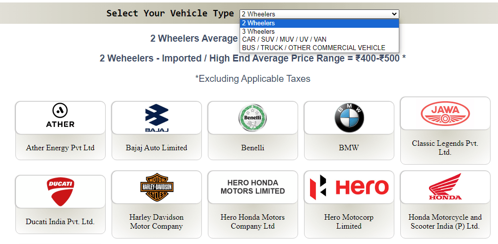Screen dimensions: 498x244
Task: Select BUS / TRUCK / OTHER COMMERCIAL VEHICLE option
Action: coord(319,48)
